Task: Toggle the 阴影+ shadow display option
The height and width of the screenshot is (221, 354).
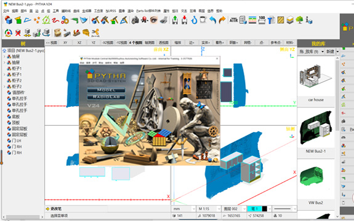Action: (x=233, y=42)
